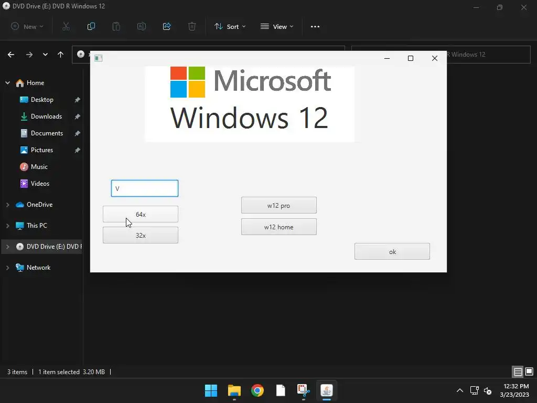The image size is (537, 403).
Task: Switch to details view icon in status bar
Action: click(518, 372)
